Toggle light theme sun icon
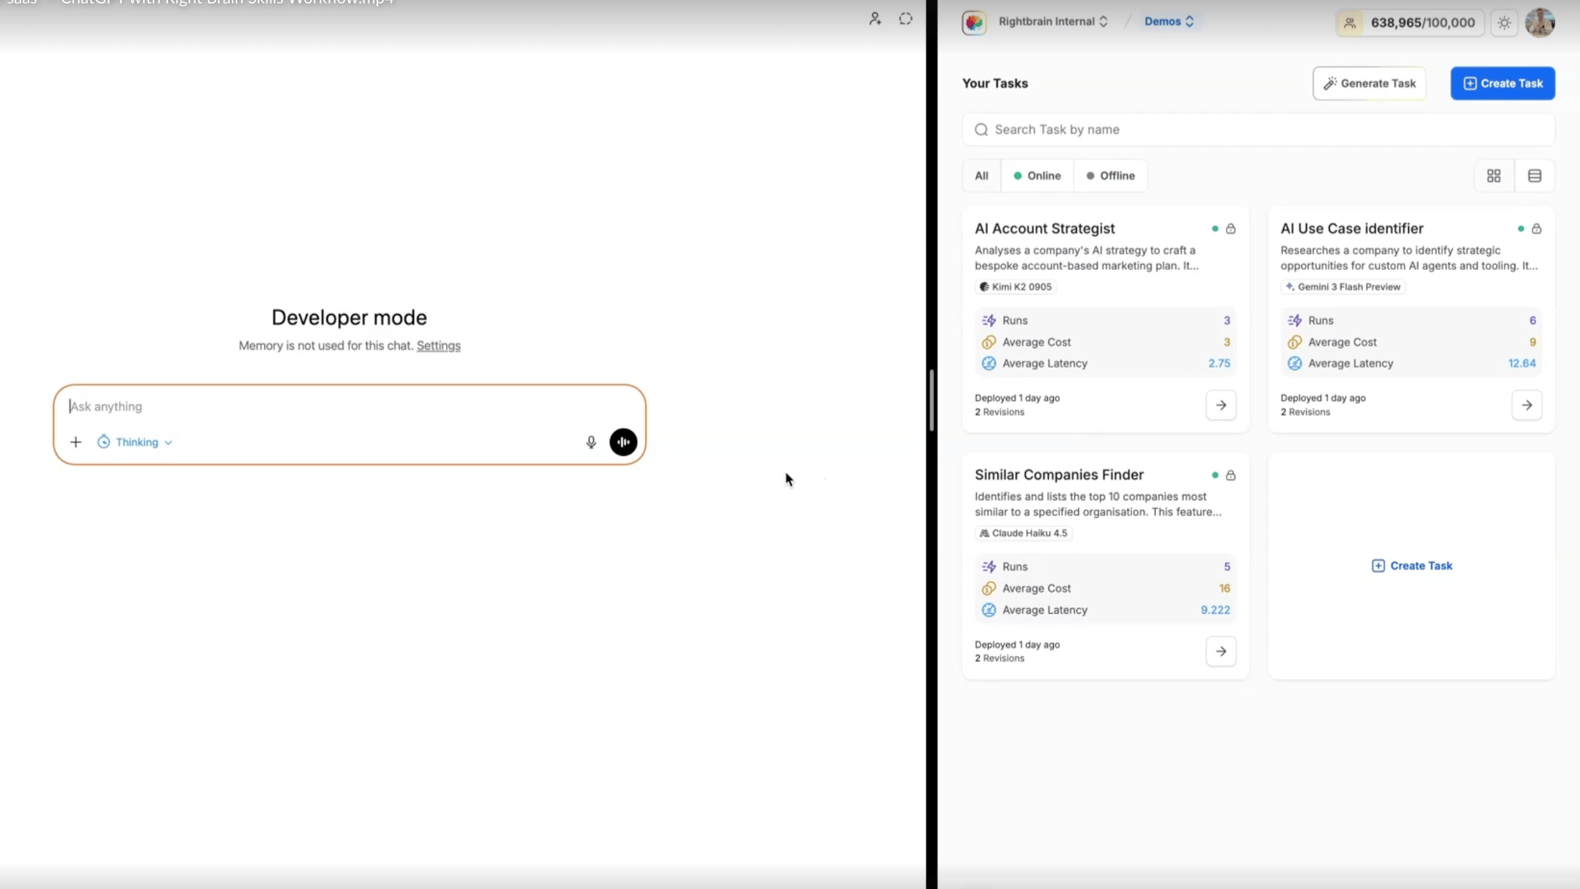This screenshot has width=1580, height=889. [x=1505, y=22]
